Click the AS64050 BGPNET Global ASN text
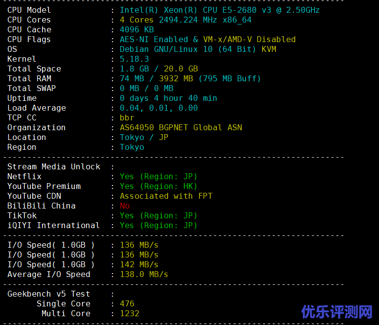The image size is (379, 325). [180, 127]
